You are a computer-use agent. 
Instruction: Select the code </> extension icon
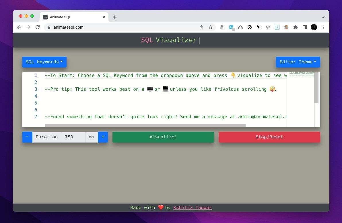click(x=268, y=27)
